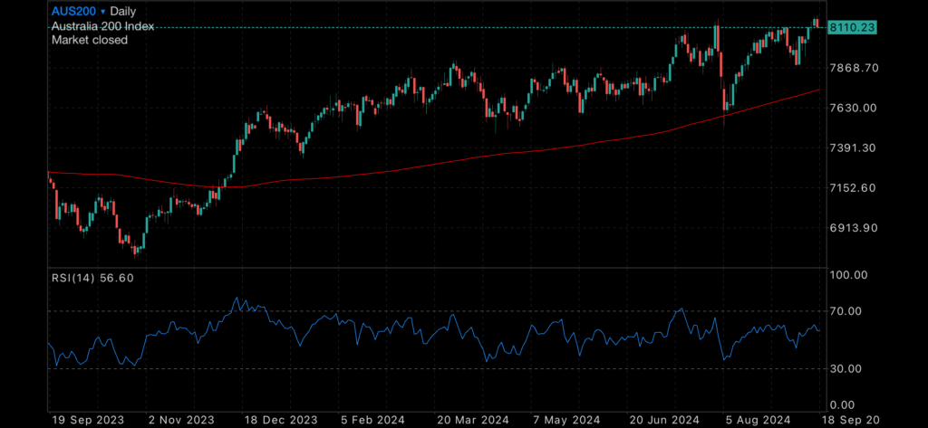Click the 7152.60 price axis label
The width and height of the screenshot is (928, 428).
[x=854, y=188]
